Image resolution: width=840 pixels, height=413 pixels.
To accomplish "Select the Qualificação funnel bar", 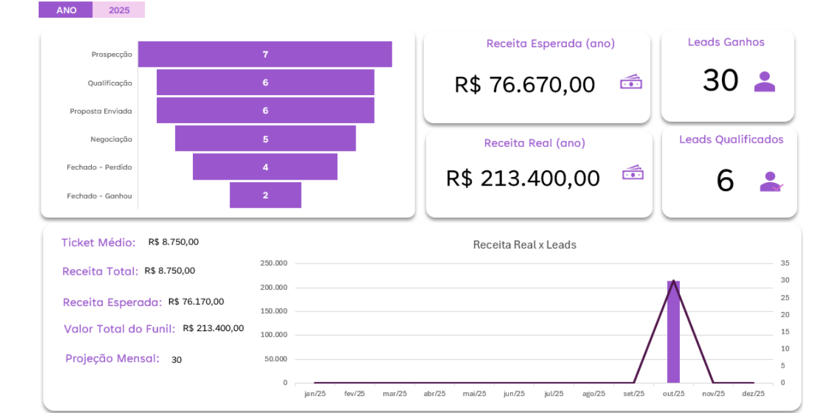I will 265,83.
